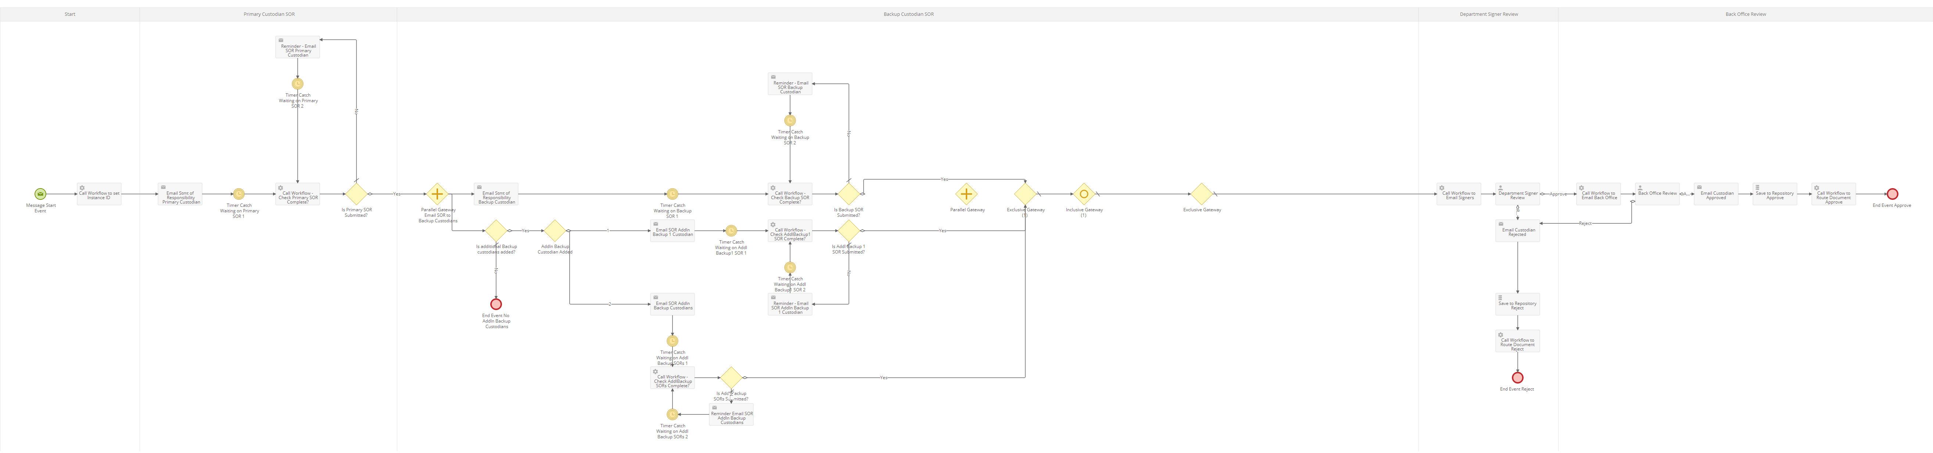1933x453 pixels.
Task: Click the Is Primary SOR Submitted gateway
Action: 356,194
